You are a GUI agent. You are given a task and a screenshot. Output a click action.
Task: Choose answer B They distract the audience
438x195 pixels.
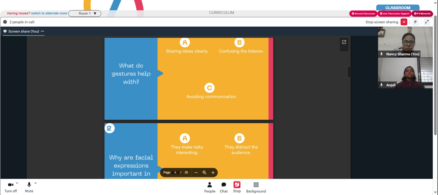(x=241, y=145)
